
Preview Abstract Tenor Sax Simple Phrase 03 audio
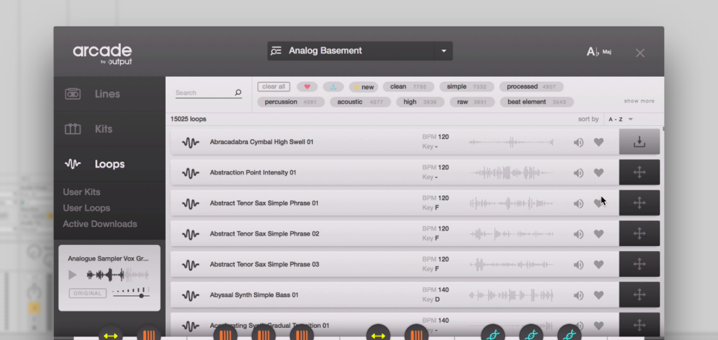point(578,265)
